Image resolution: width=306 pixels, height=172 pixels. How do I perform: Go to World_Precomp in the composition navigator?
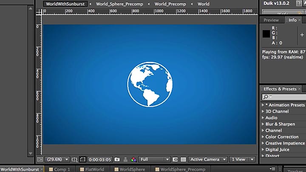170,4
